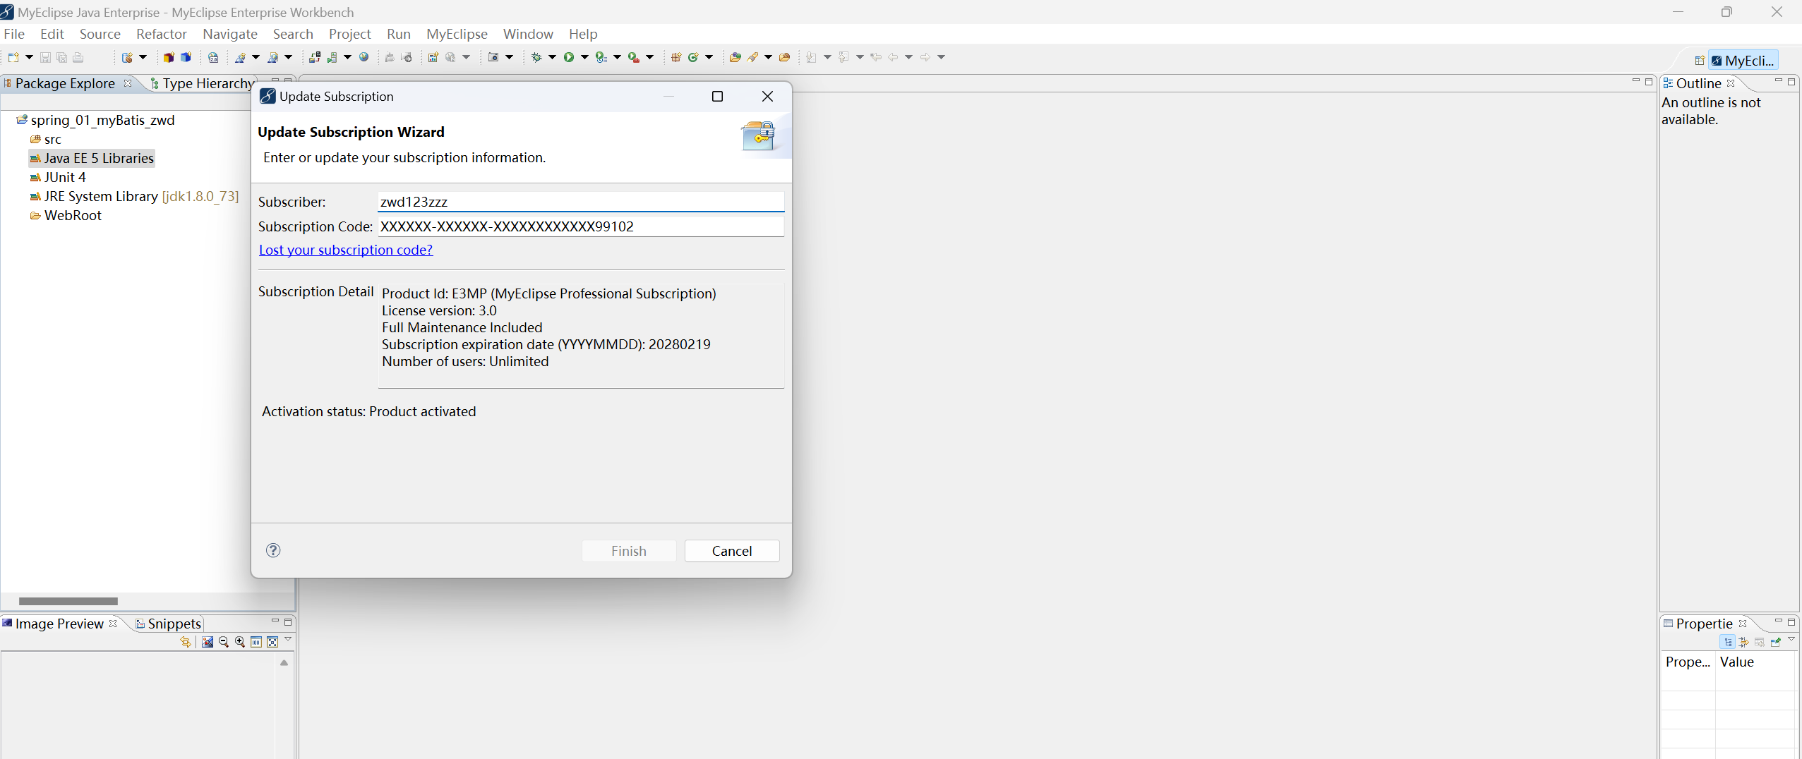Screen dimensions: 1802x759
Task: Open the Run dropdown arrow
Action: pos(584,57)
